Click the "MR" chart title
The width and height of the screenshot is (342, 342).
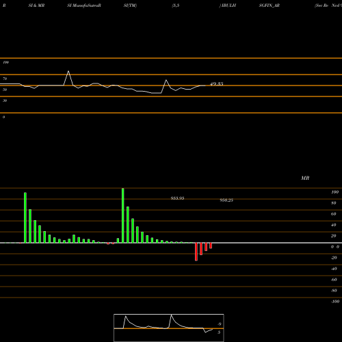(x=305, y=178)
